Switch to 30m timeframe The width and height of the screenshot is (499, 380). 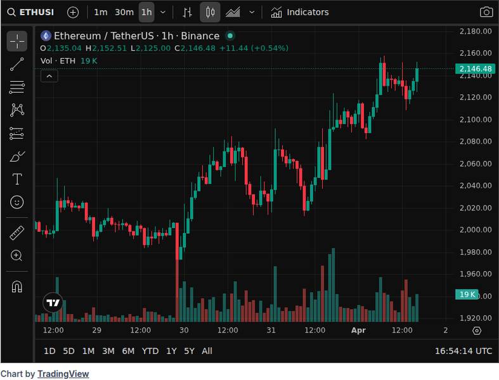point(124,13)
